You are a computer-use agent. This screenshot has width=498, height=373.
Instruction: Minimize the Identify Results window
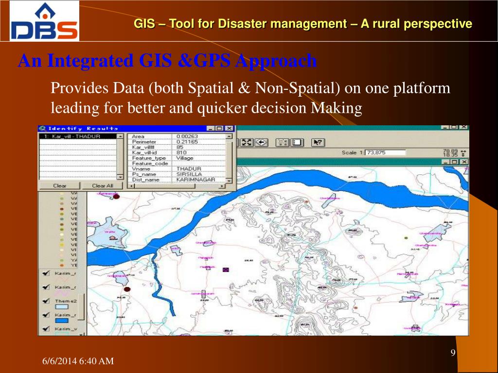pos(211,128)
